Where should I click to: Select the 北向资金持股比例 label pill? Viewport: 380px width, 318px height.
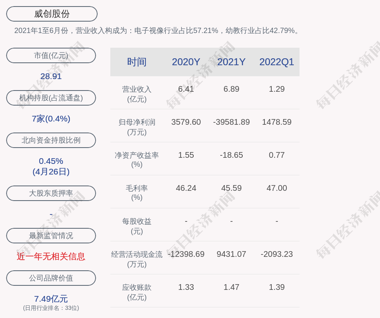[x=51, y=140]
